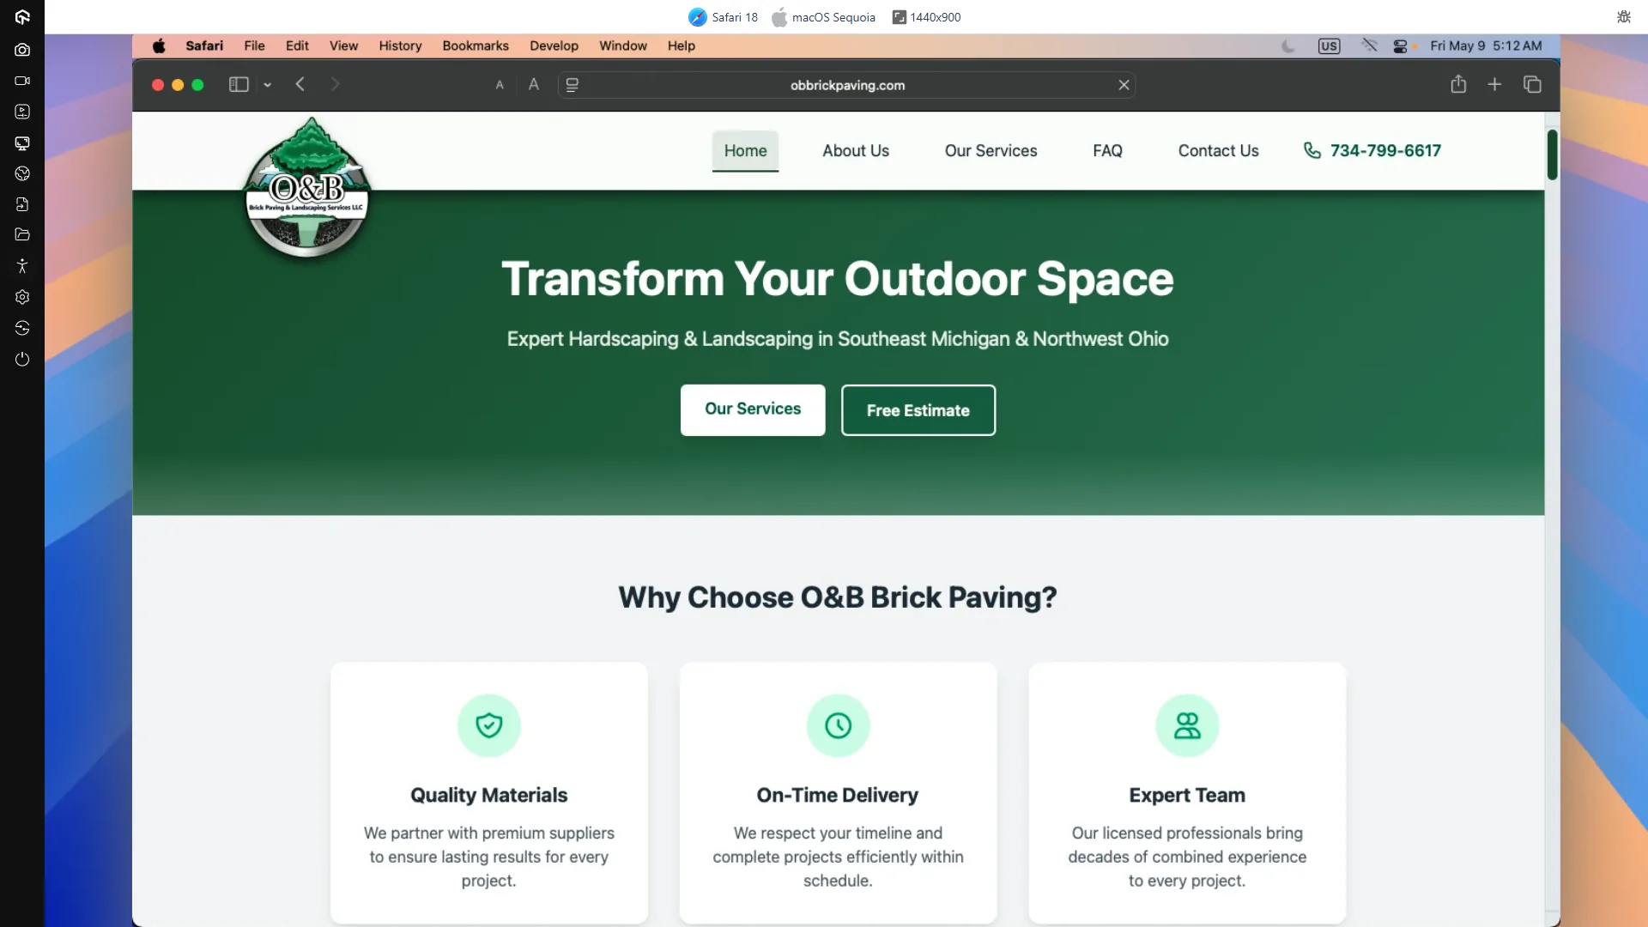Click the Expert Team card heading
The height and width of the screenshot is (927, 1648).
click(x=1187, y=795)
